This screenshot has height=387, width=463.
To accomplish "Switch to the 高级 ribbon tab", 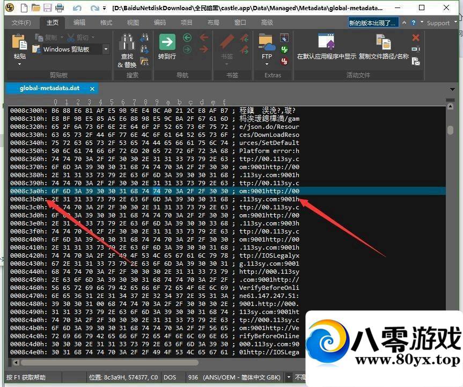I will [x=267, y=23].
